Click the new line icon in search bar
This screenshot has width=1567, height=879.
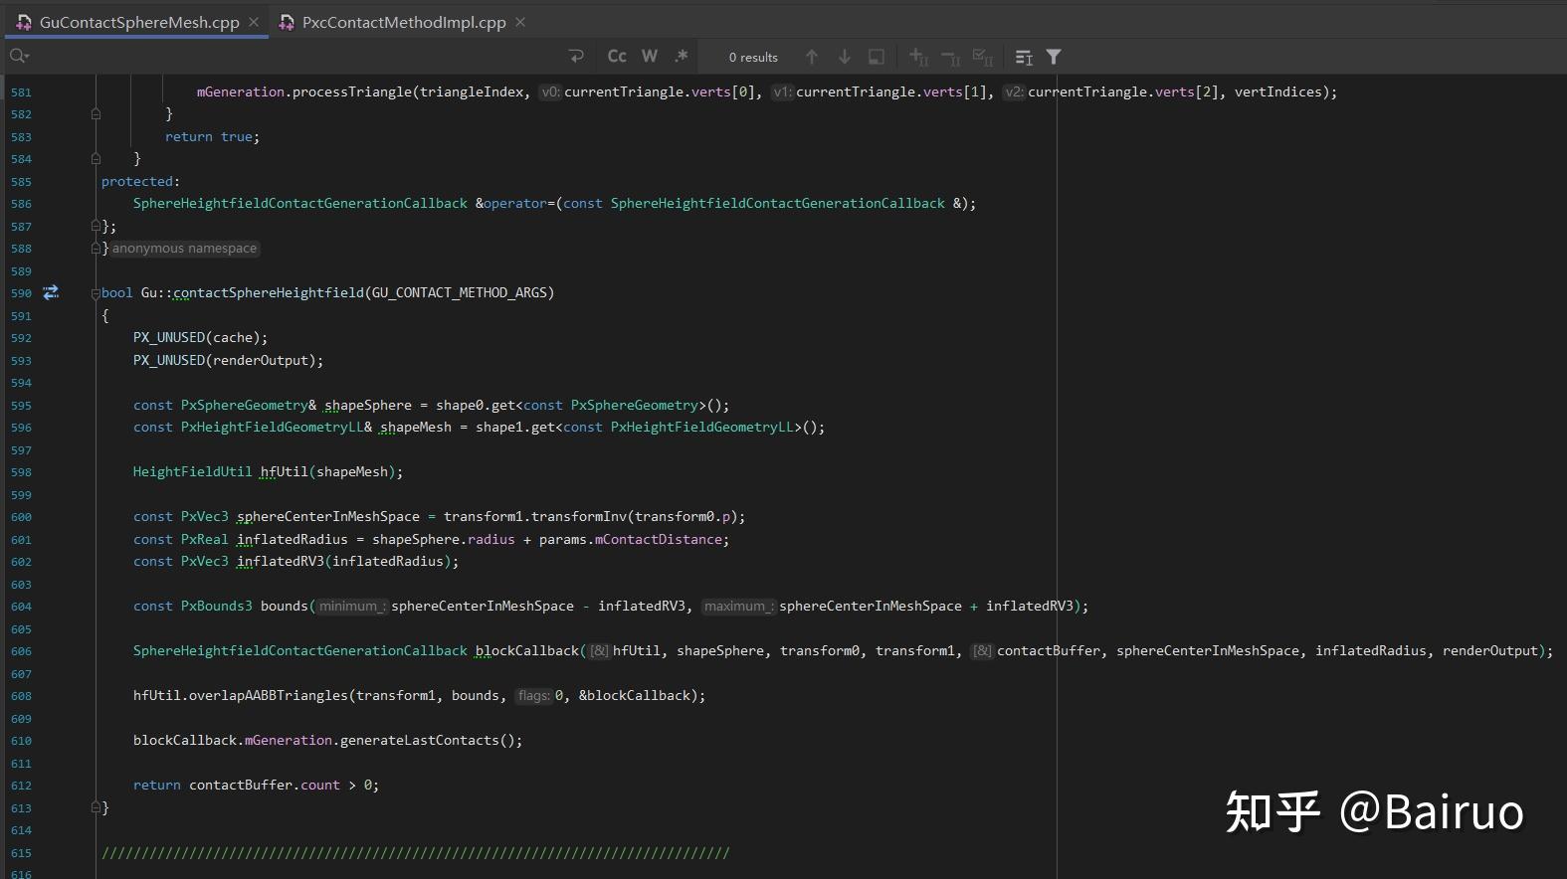tap(576, 57)
